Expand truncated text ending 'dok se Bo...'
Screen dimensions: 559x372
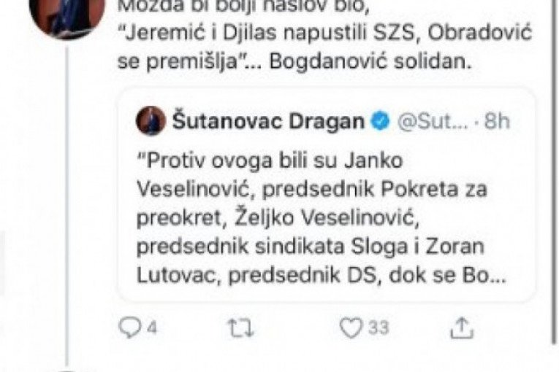447,276
